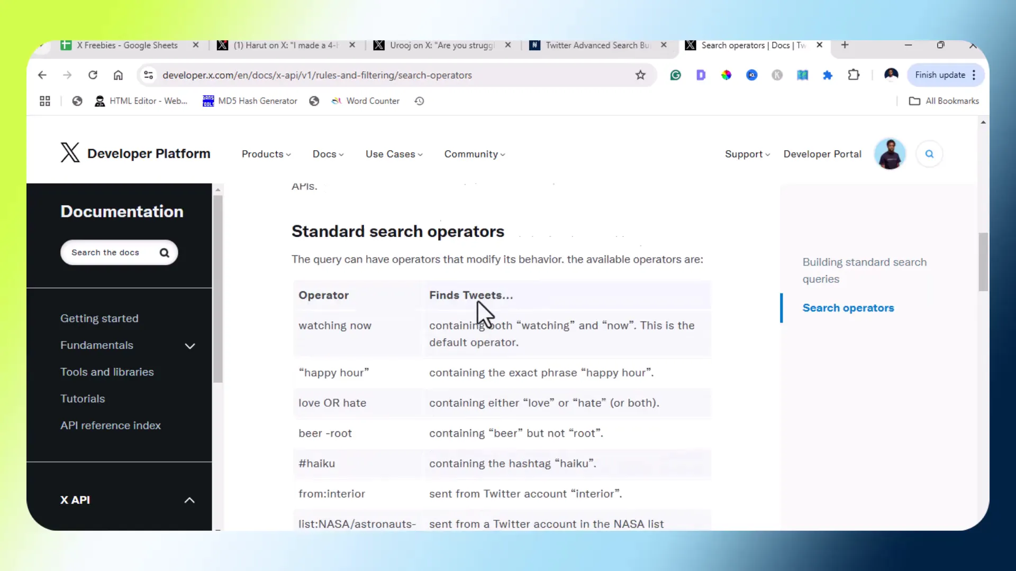Expand the Support dropdown menu

[x=747, y=154]
